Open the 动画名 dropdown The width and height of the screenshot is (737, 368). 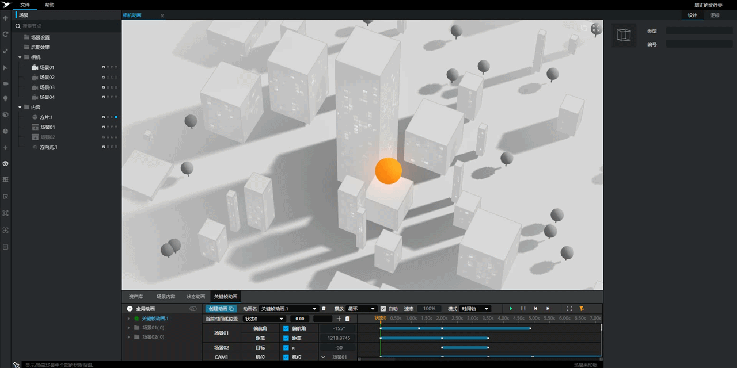tap(288, 309)
